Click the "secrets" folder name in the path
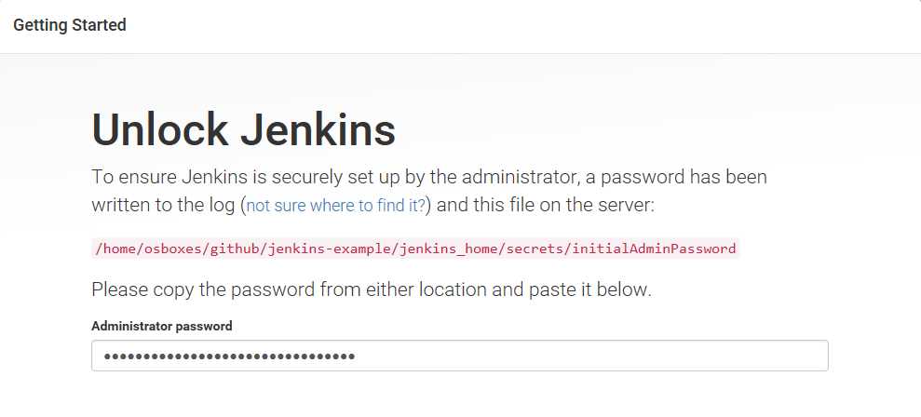The image size is (921, 417). [535, 249]
